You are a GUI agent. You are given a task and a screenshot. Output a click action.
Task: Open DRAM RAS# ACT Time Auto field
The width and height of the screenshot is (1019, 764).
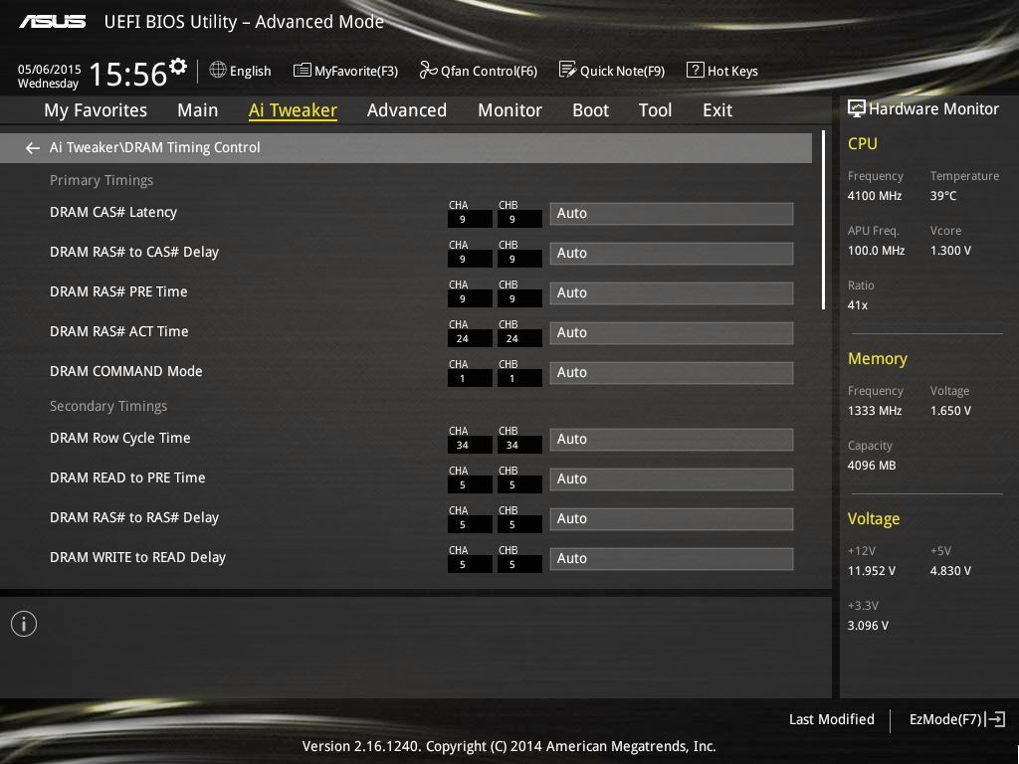pyautogui.click(x=672, y=332)
